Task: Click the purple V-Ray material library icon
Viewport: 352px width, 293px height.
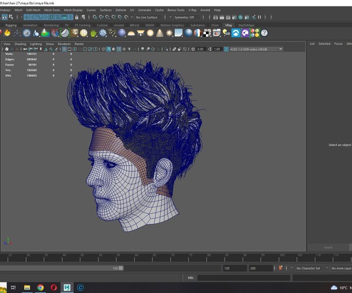Action: pyautogui.click(x=245, y=33)
